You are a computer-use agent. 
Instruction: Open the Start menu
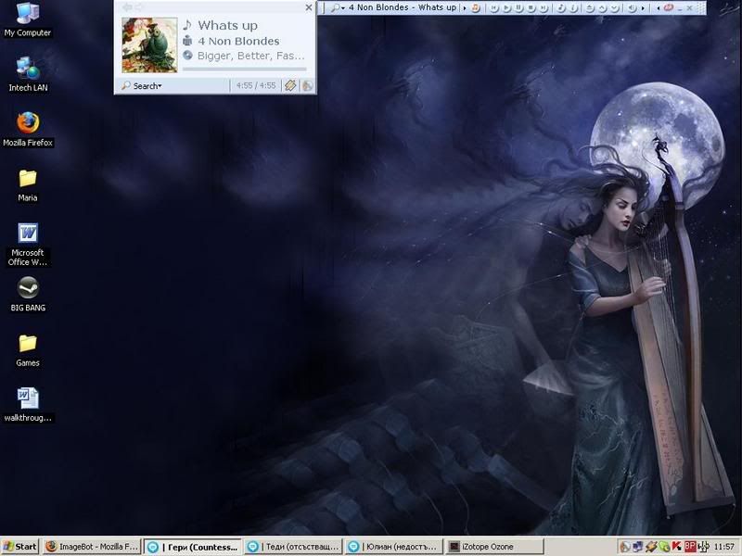[19, 547]
